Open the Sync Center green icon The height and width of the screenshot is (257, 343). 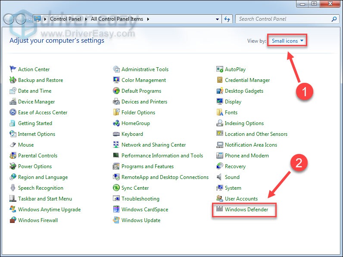coord(116,188)
